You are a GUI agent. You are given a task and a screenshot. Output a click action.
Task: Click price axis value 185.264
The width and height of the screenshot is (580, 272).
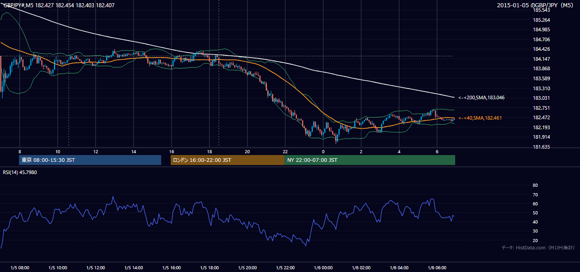(x=541, y=20)
